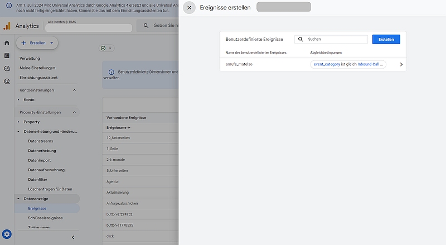Sort by the Ereignisname column header
The image size is (446, 245).
(118, 128)
